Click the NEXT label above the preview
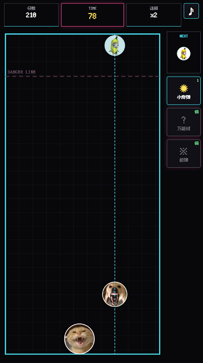The height and width of the screenshot is (363, 203). click(184, 36)
